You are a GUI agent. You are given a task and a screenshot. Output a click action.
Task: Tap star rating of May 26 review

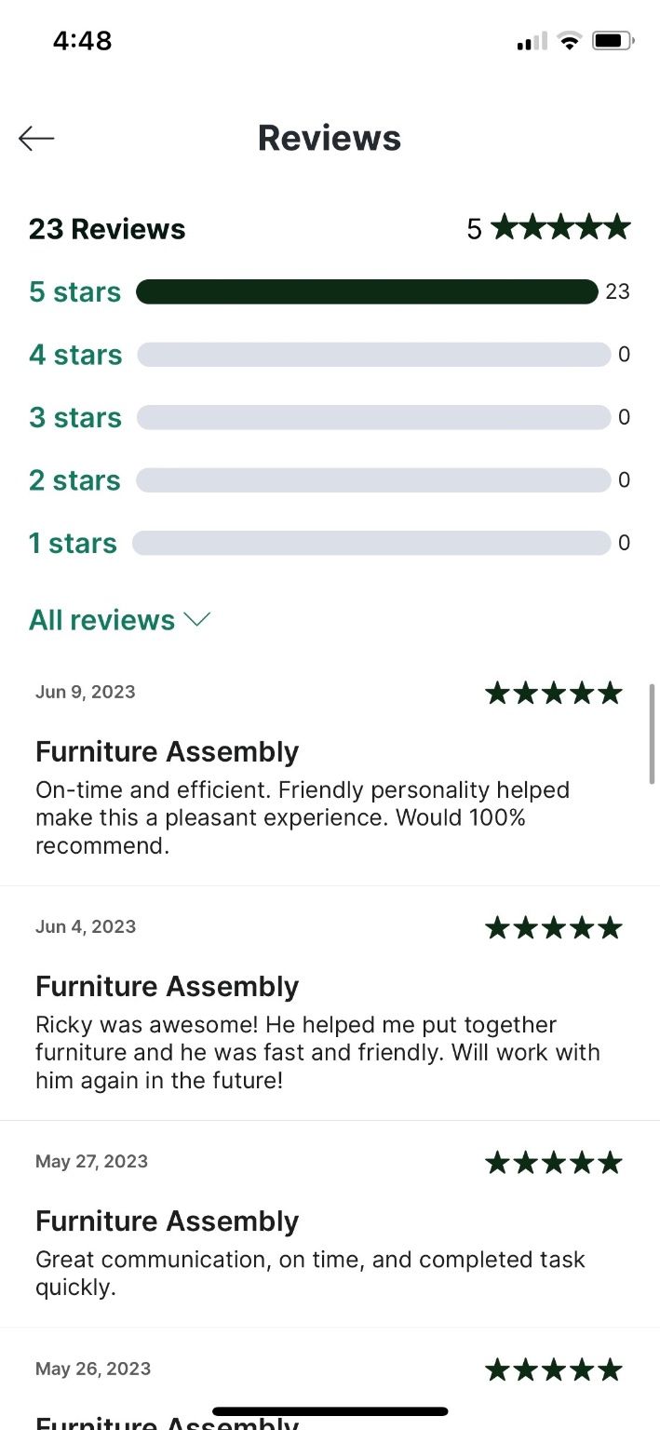[x=553, y=1369]
